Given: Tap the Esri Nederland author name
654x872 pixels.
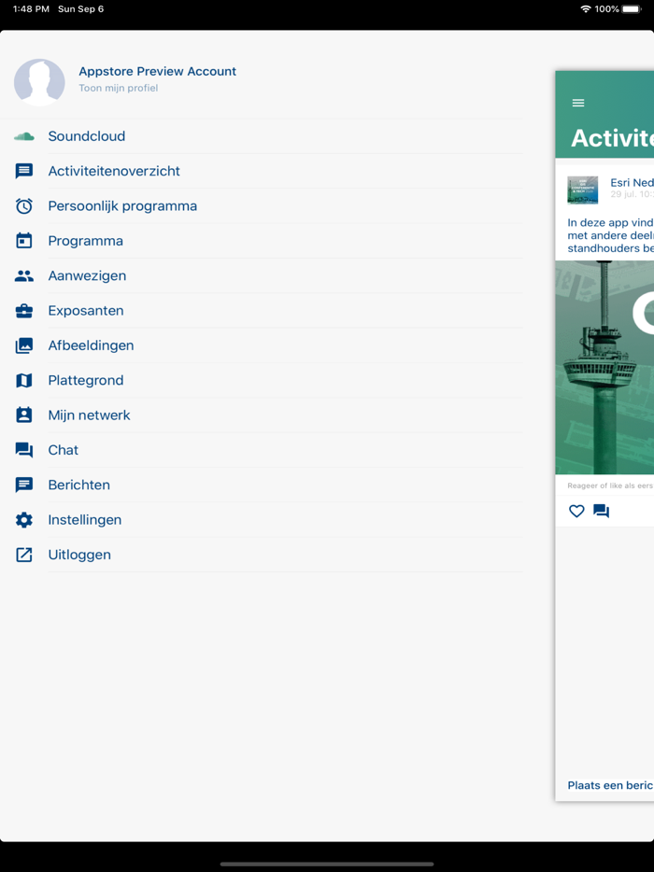Looking at the screenshot, I should pos(632,182).
